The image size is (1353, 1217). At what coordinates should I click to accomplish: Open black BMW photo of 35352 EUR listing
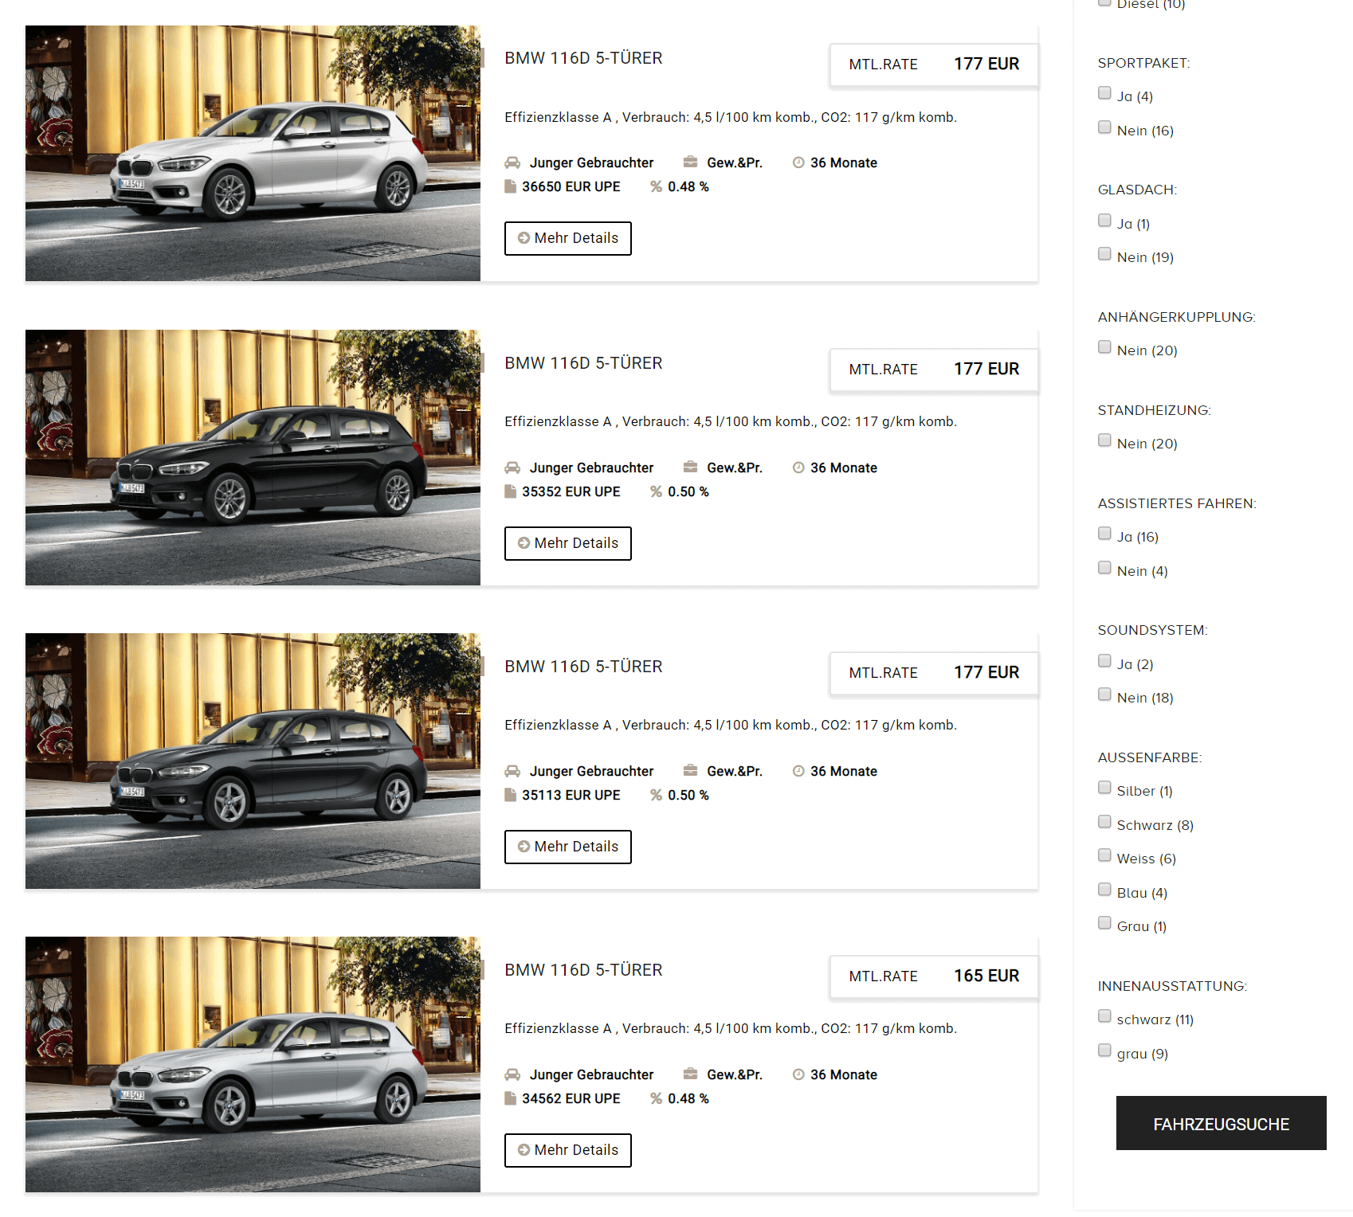tap(253, 458)
